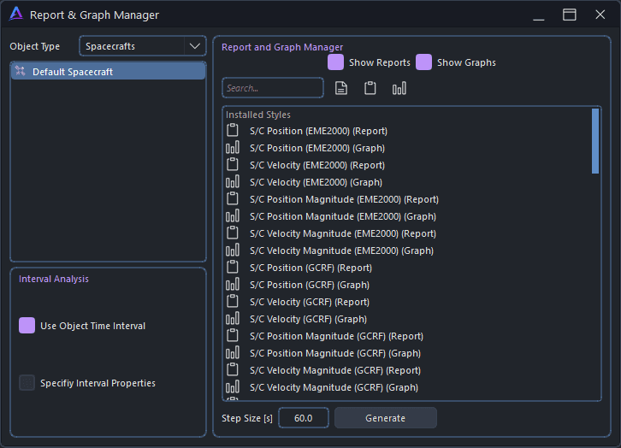This screenshot has height=448, width=621.
Task: Maximize the Report & Graph Manager window
Action: point(570,15)
